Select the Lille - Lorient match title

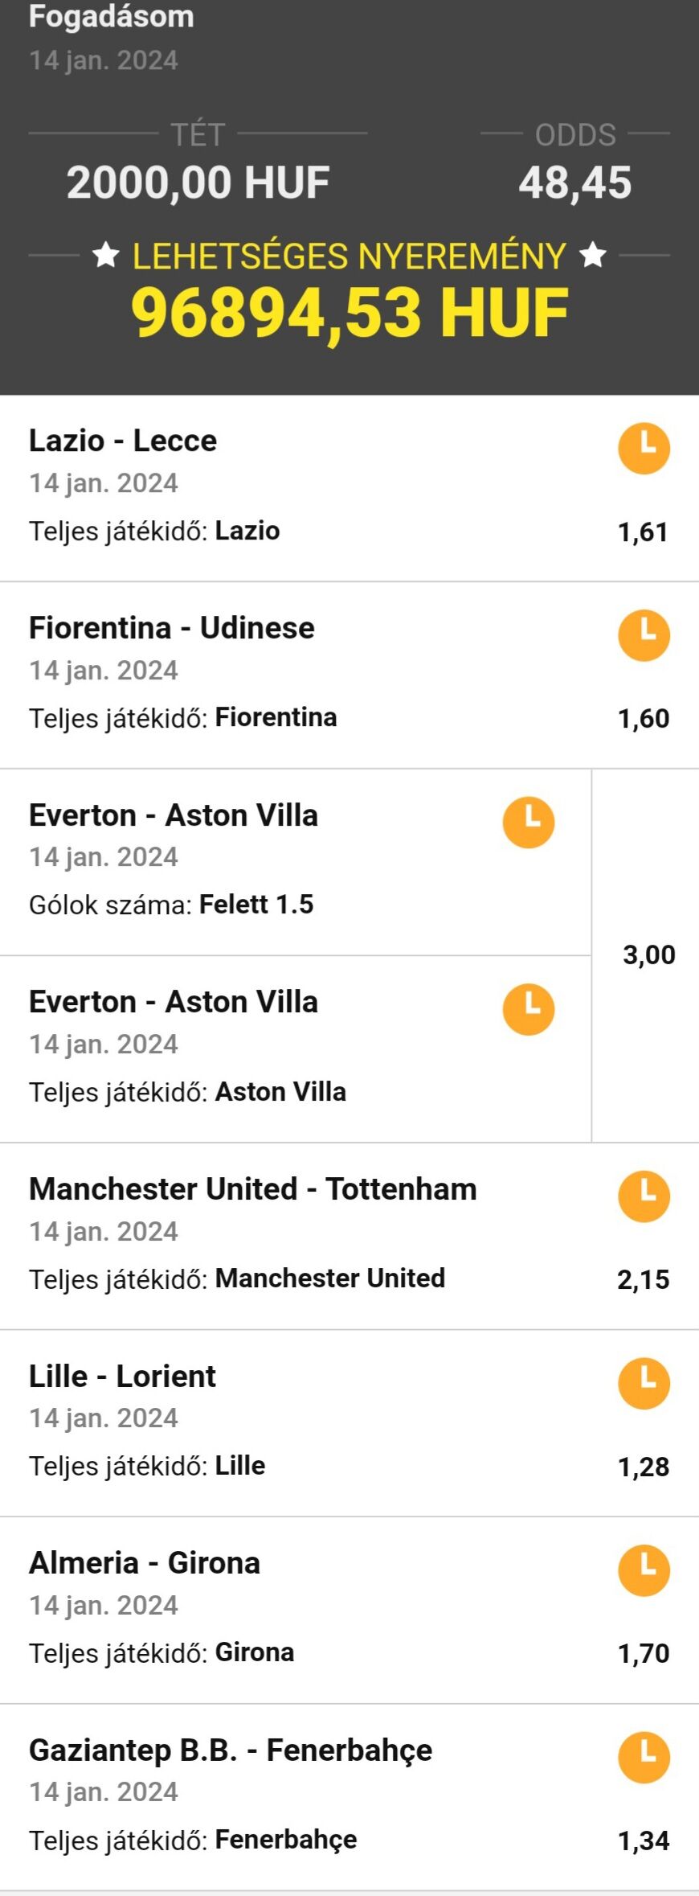122,1377
